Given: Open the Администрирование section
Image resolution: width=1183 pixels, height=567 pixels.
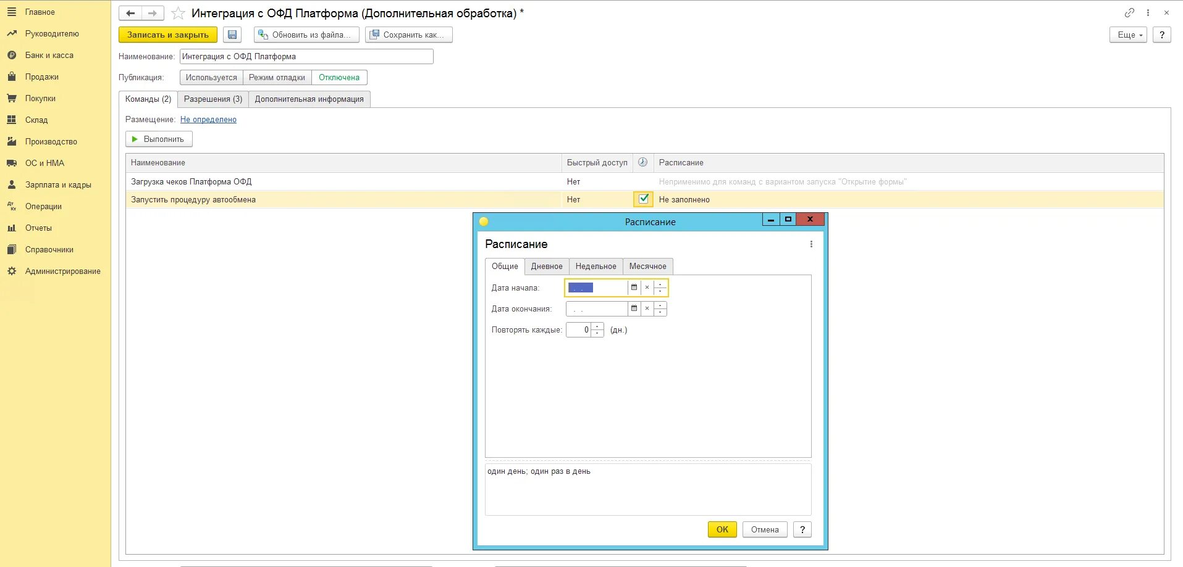Looking at the screenshot, I should pyautogui.click(x=62, y=271).
